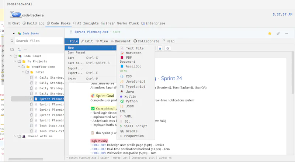The image size is (295, 162).
Task: Click the blue-red toolbar icon beside the gear
Action: [x=160, y=48]
